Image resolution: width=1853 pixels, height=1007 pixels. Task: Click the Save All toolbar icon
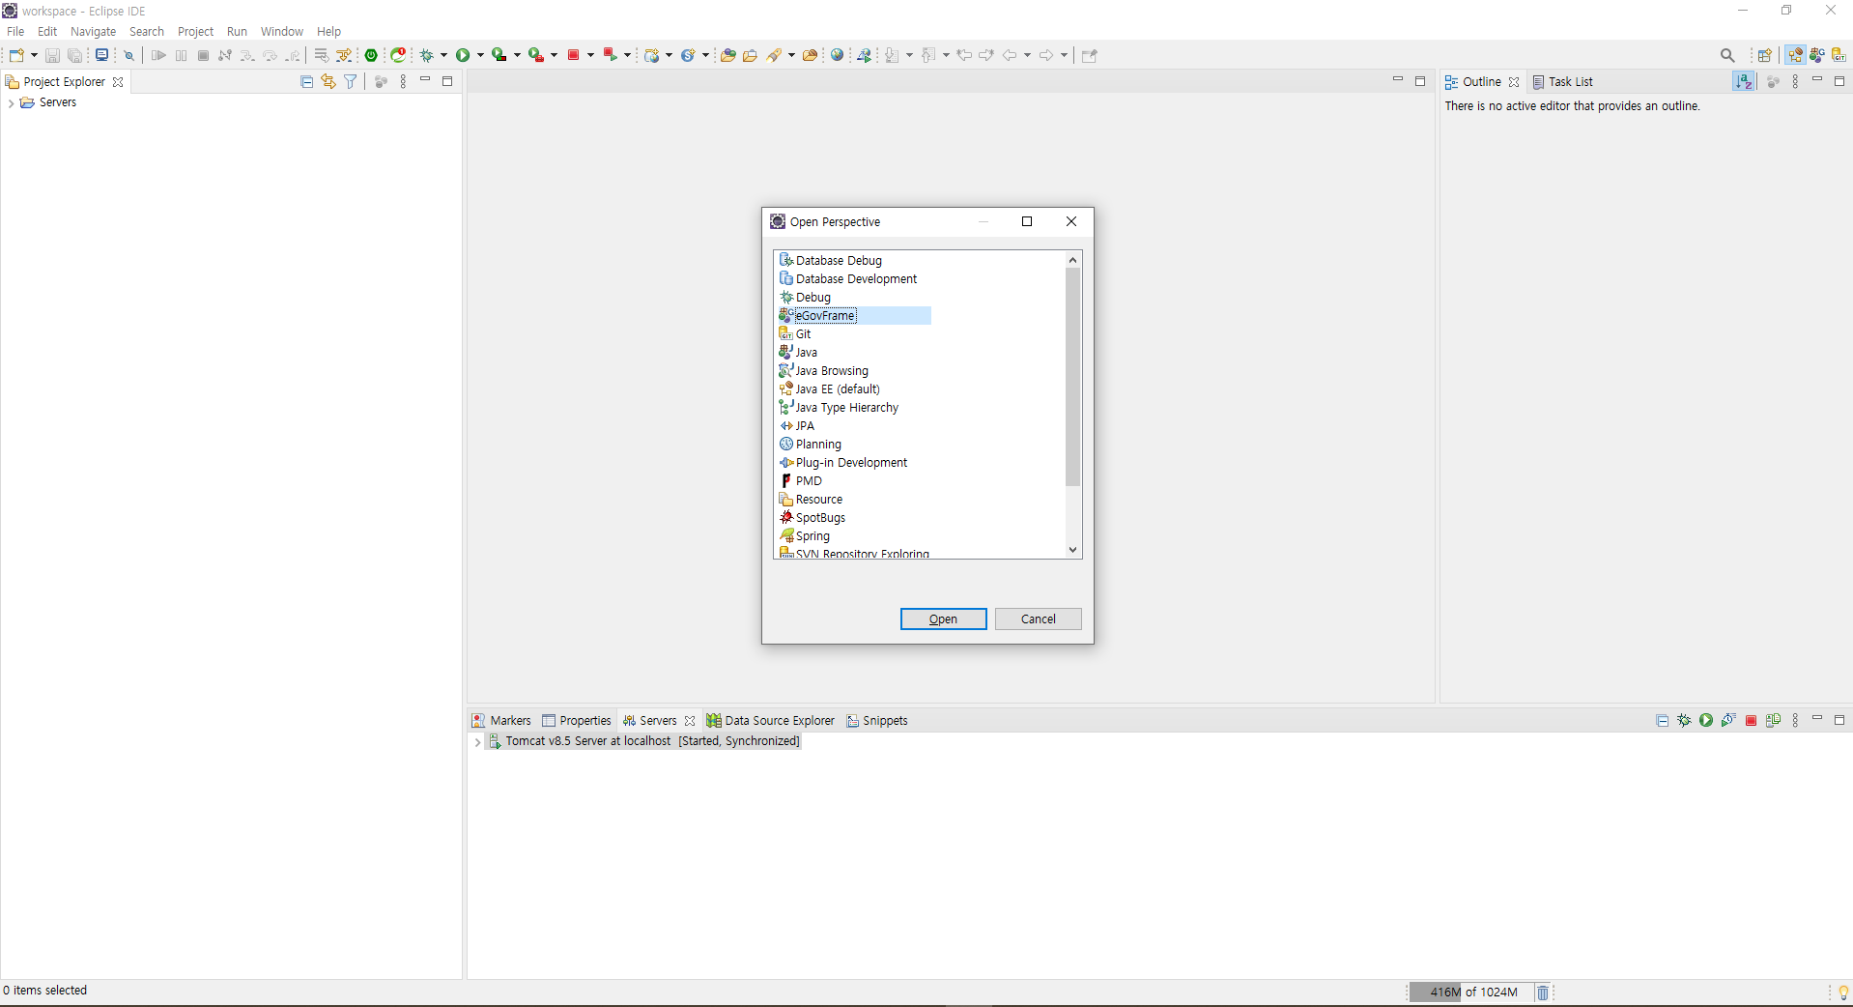pos(74,55)
